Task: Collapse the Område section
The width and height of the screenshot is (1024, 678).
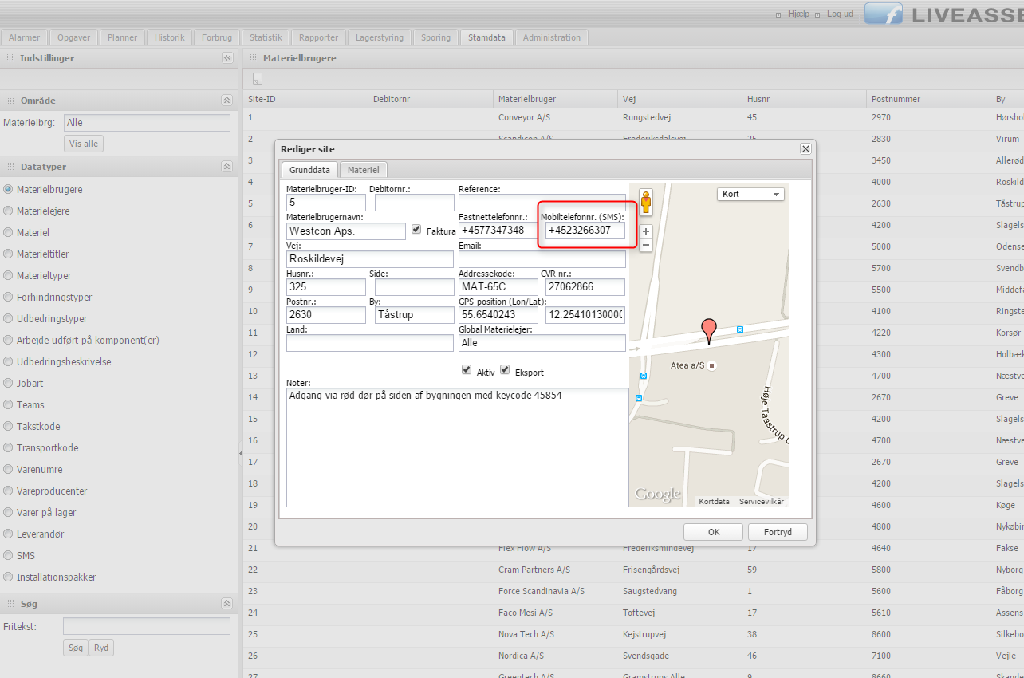Action: click(226, 101)
